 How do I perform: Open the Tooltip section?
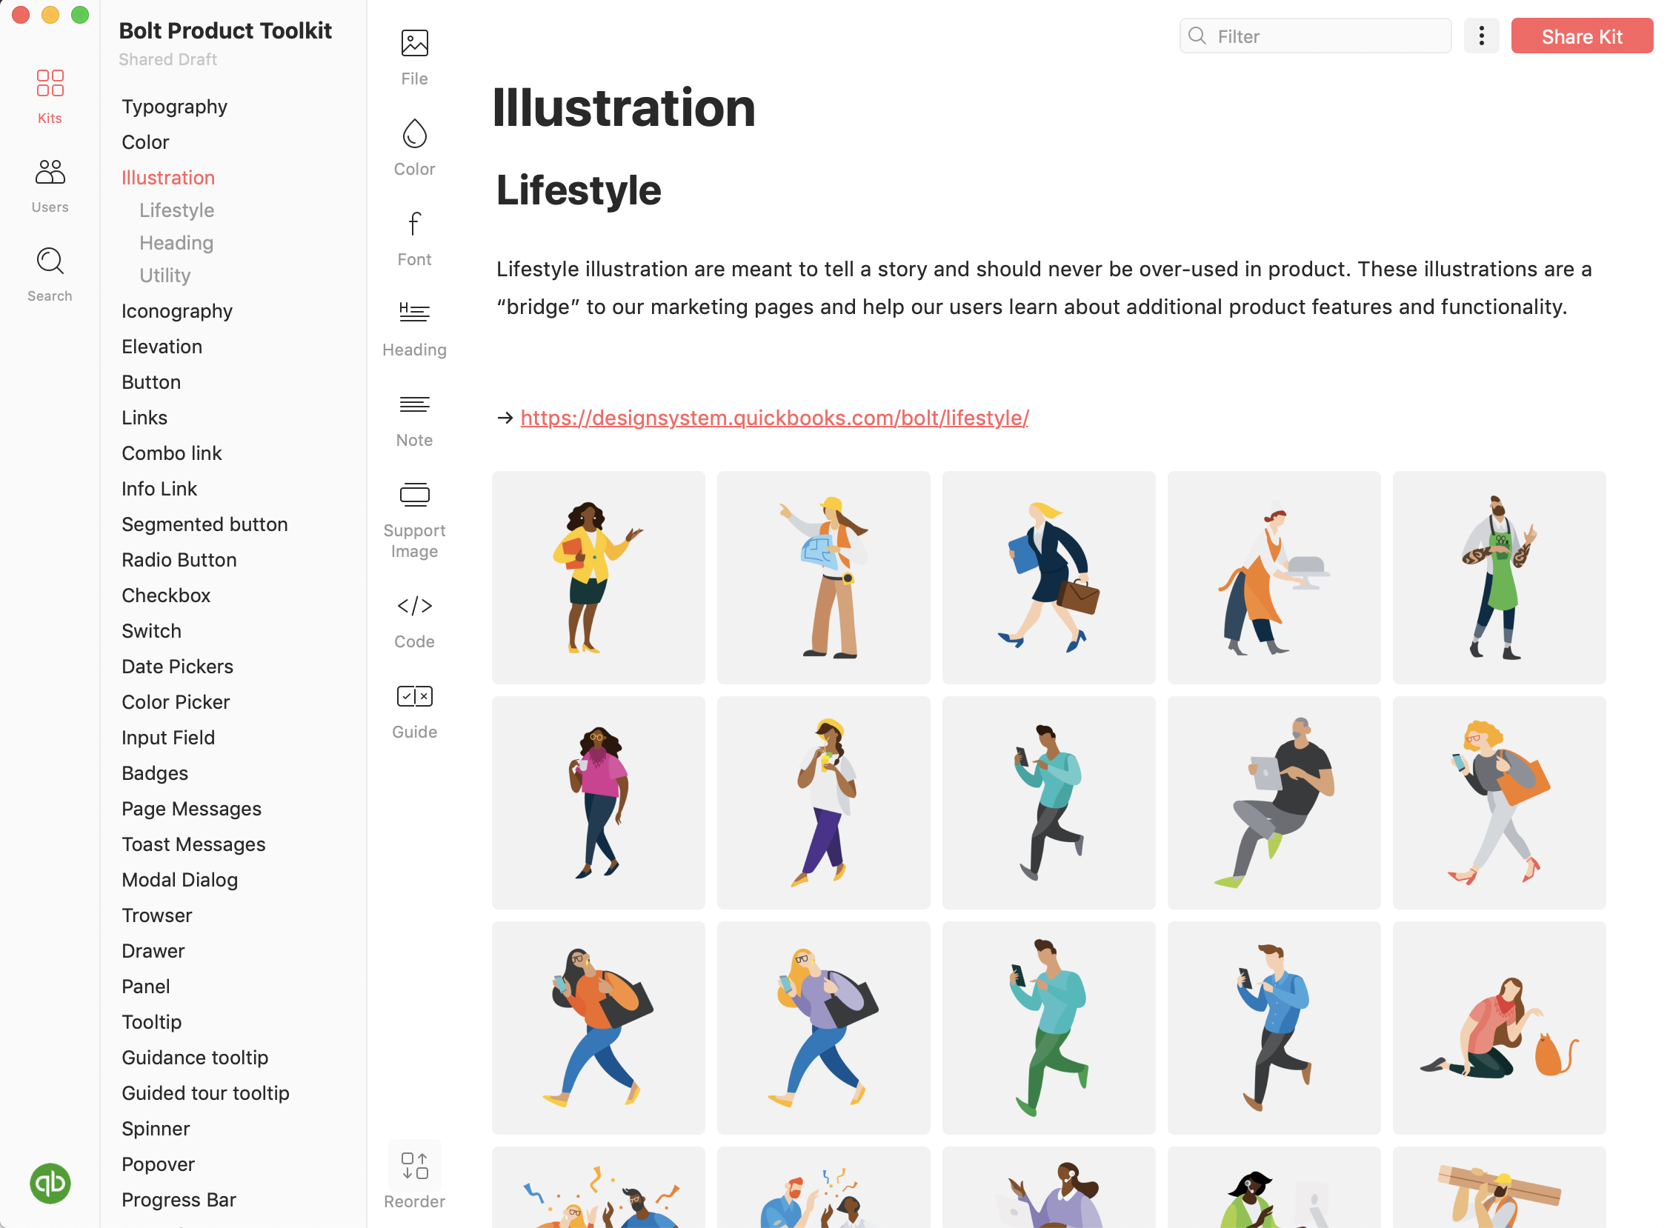tap(152, 1022)
